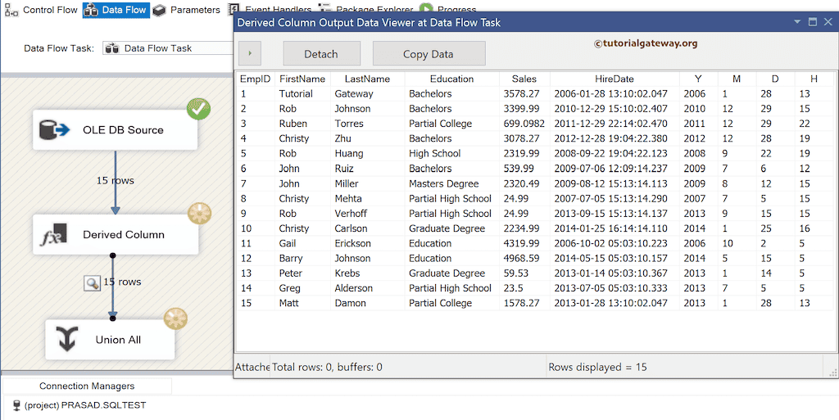Click the H column header
Viewport: 839px width, 420px height.
pyautogui.click(x=814, y=79)
